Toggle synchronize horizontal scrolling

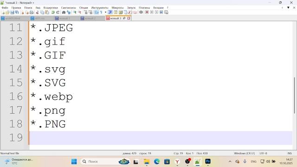pyautogui.click(x=90, y=13)
